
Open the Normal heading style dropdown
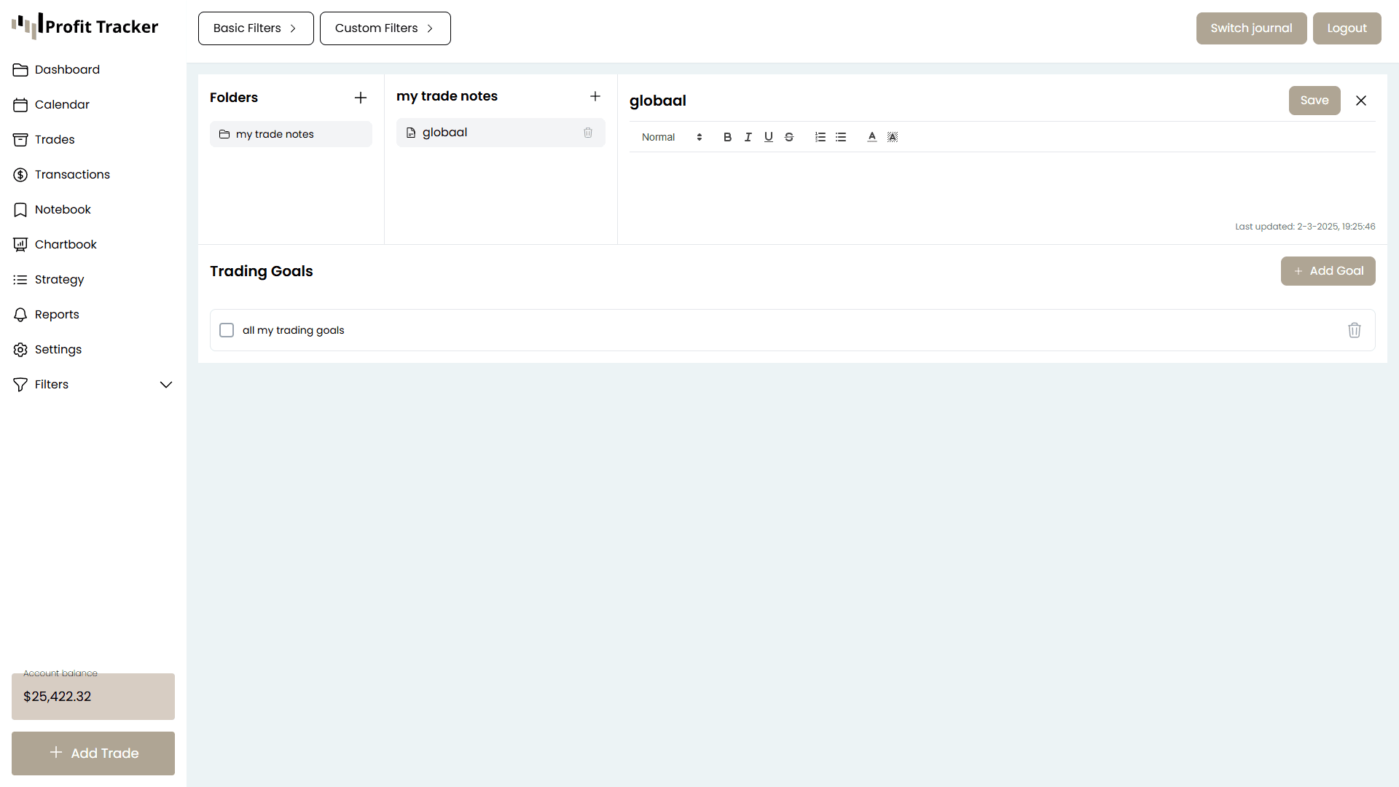671,137
